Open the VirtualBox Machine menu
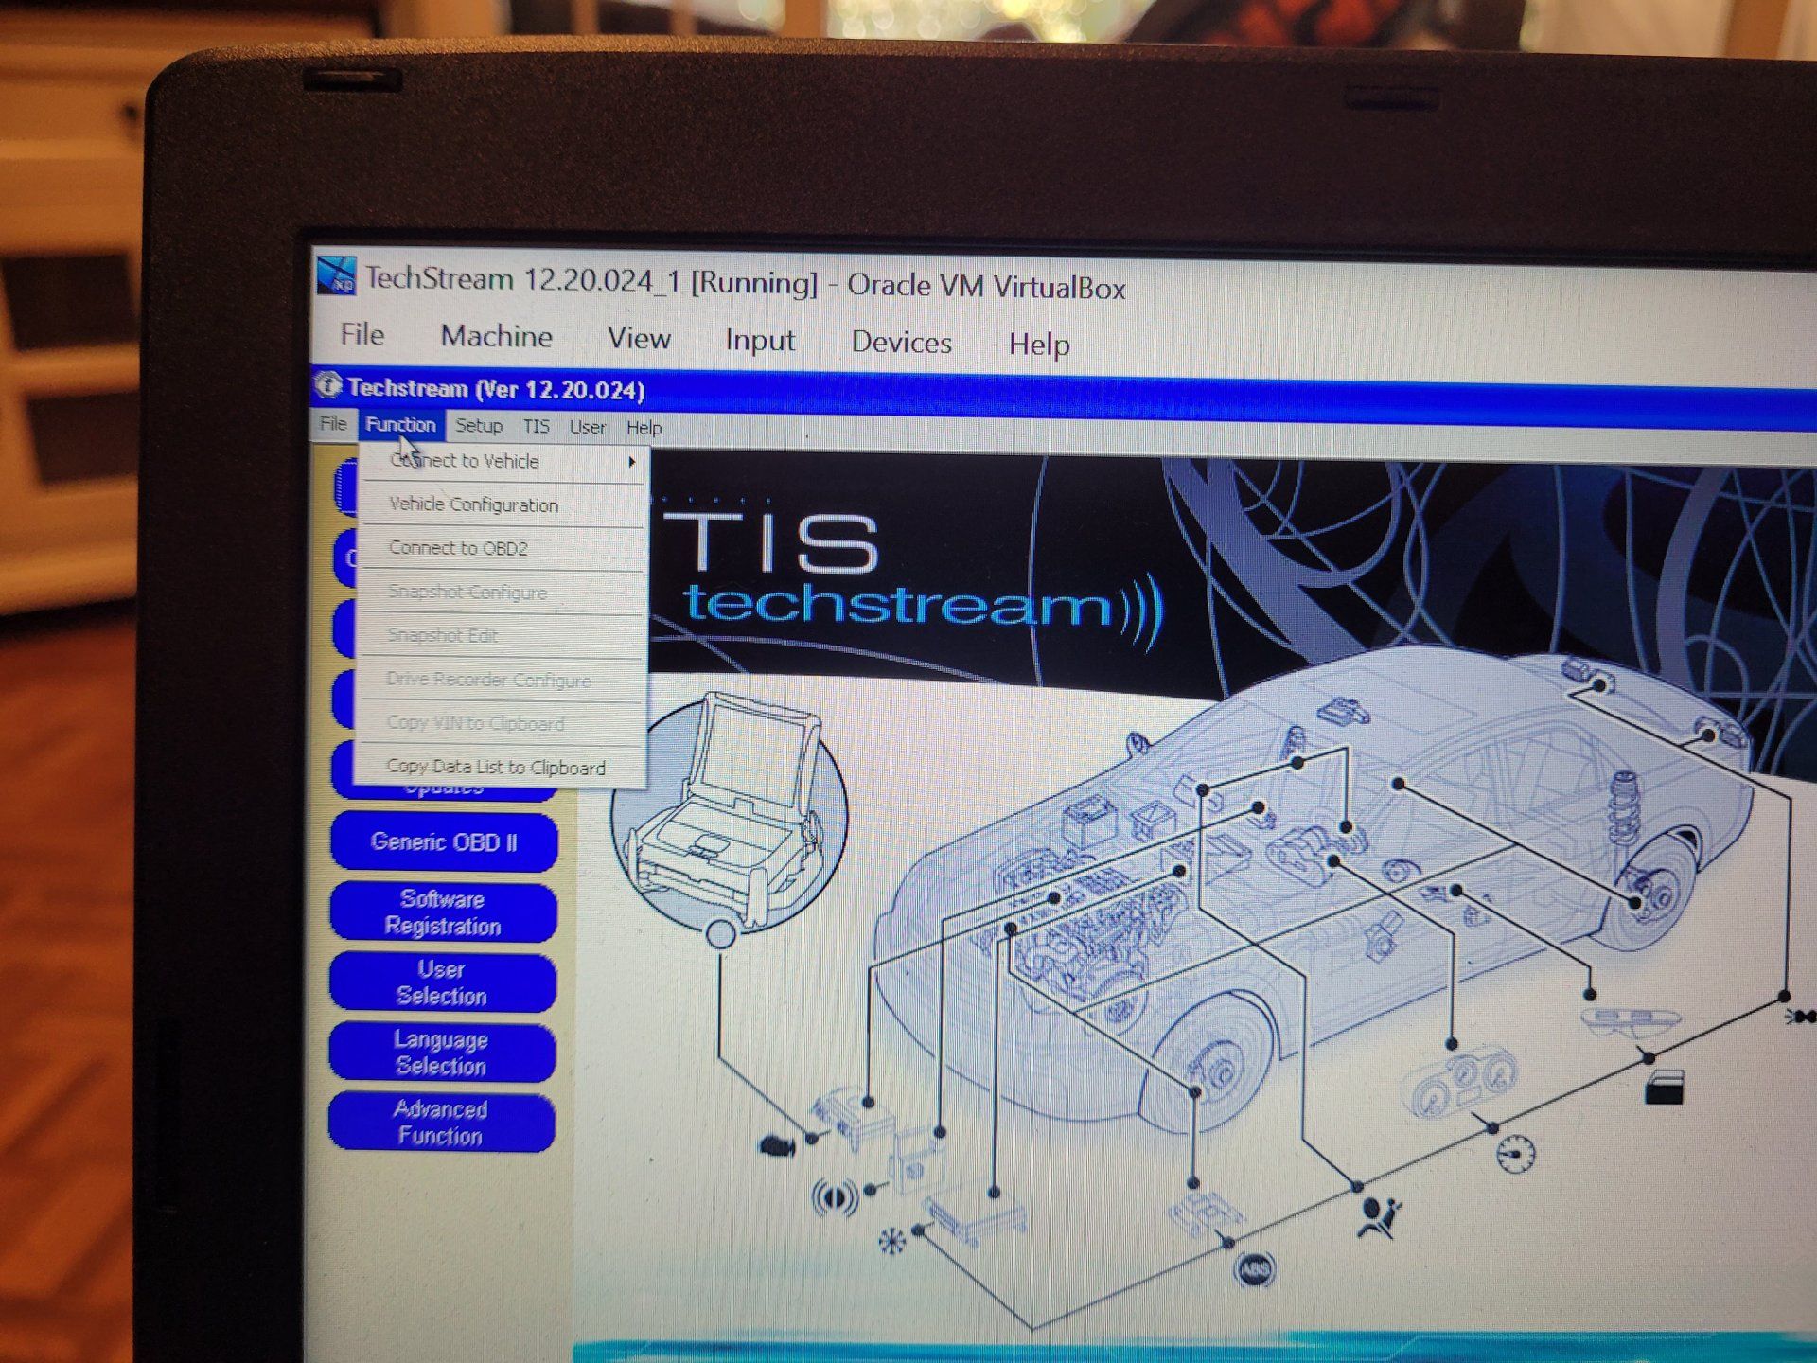 click(496, 336)
